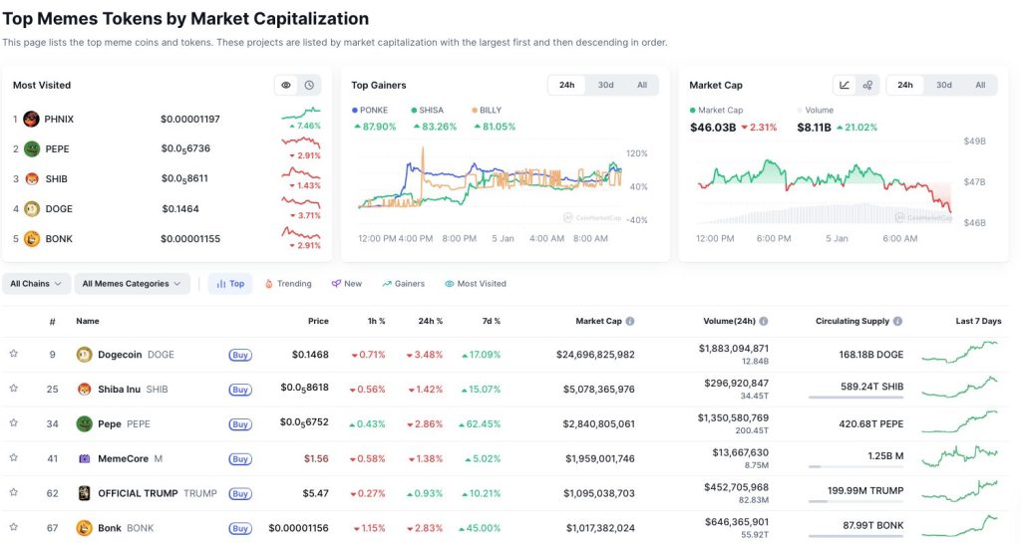1021x543 pixels.
Task: Click Buy button for Shiba Inu
Action: point(239,389)
